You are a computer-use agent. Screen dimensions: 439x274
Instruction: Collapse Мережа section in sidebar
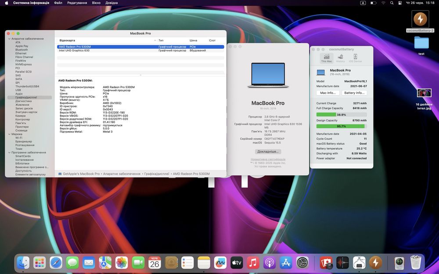[x=9, y=134]
